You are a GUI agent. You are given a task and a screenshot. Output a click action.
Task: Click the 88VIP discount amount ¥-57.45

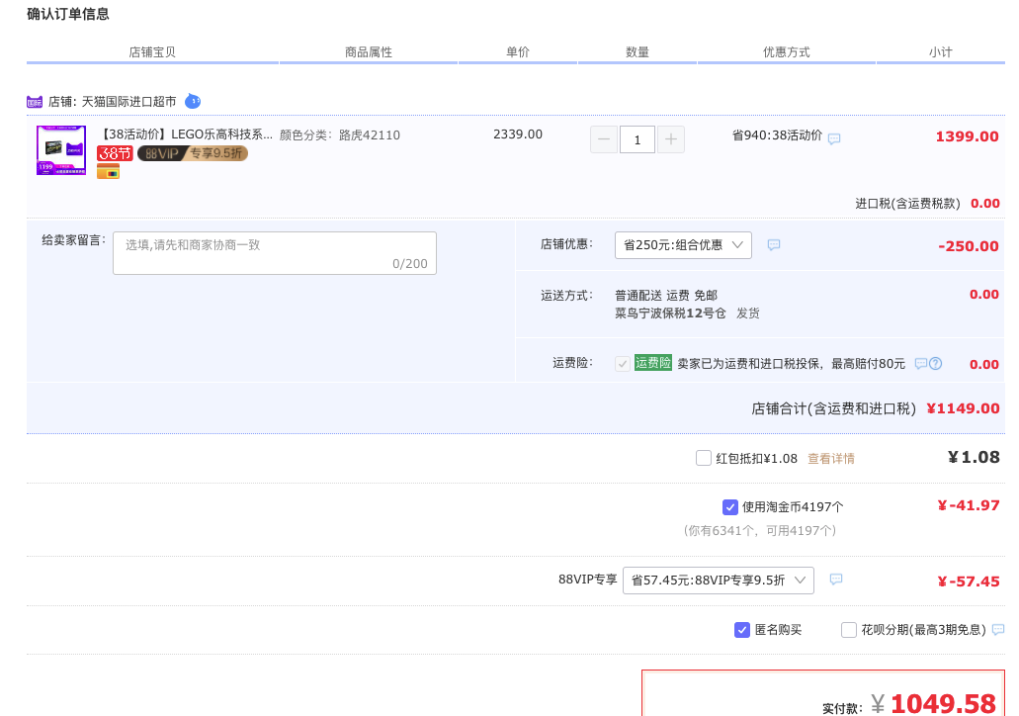tap(969, 582)
